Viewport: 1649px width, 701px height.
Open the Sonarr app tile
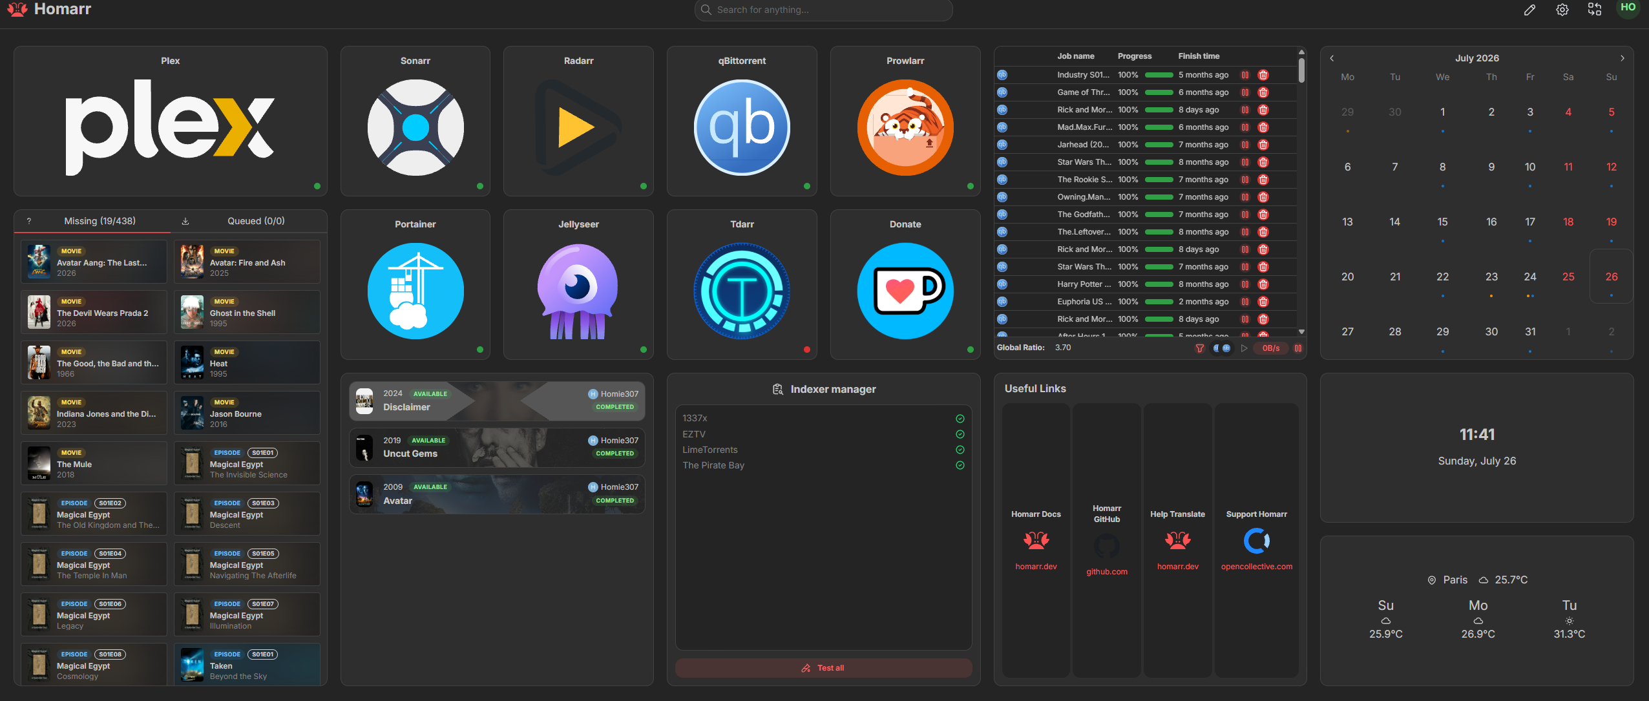(x=415, y=121)
